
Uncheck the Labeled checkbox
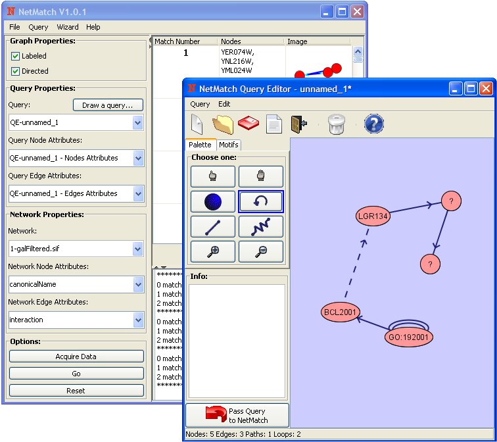(x=16, y=57)
